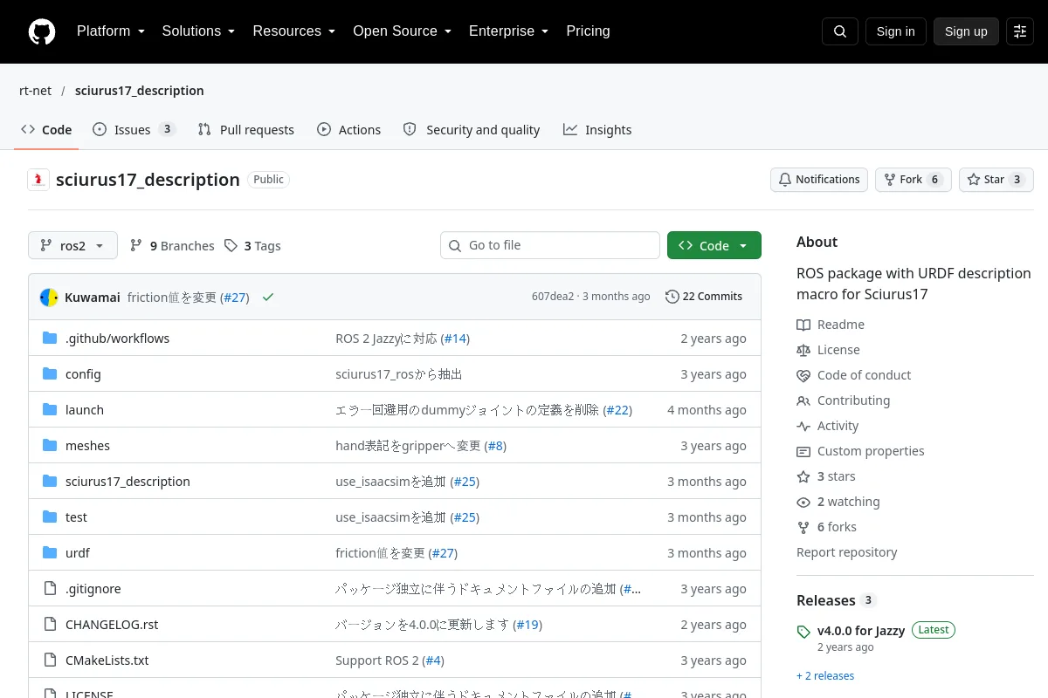Click the .gitignore file icon

[x=50, y=589]
